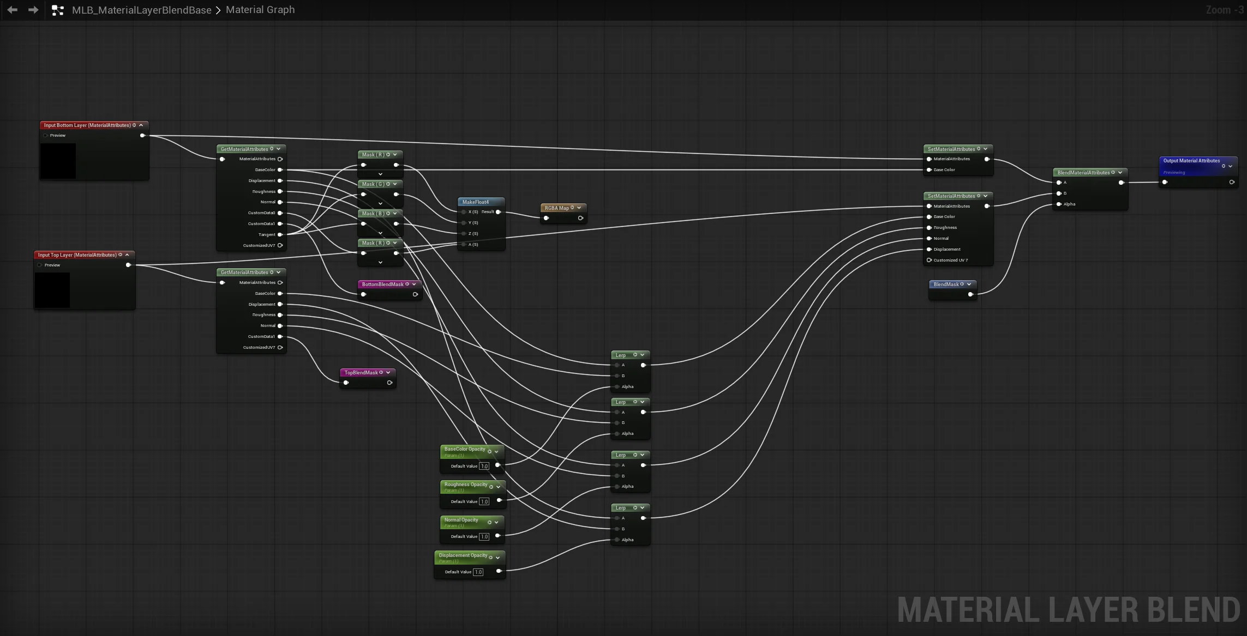Open the Output Material Attributes chevron

pyautogui.click(x=1231, y=166)
